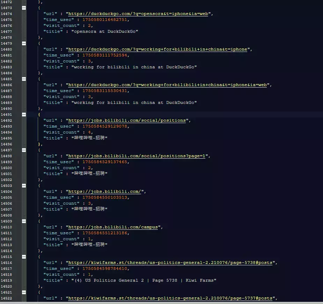Click visit_count value 1 on line 14512
This screenshot has height=304, width=323.
click(x=89, y=239)
